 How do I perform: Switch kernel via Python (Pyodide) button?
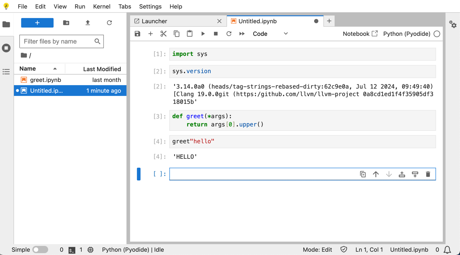tap(407, 34)
